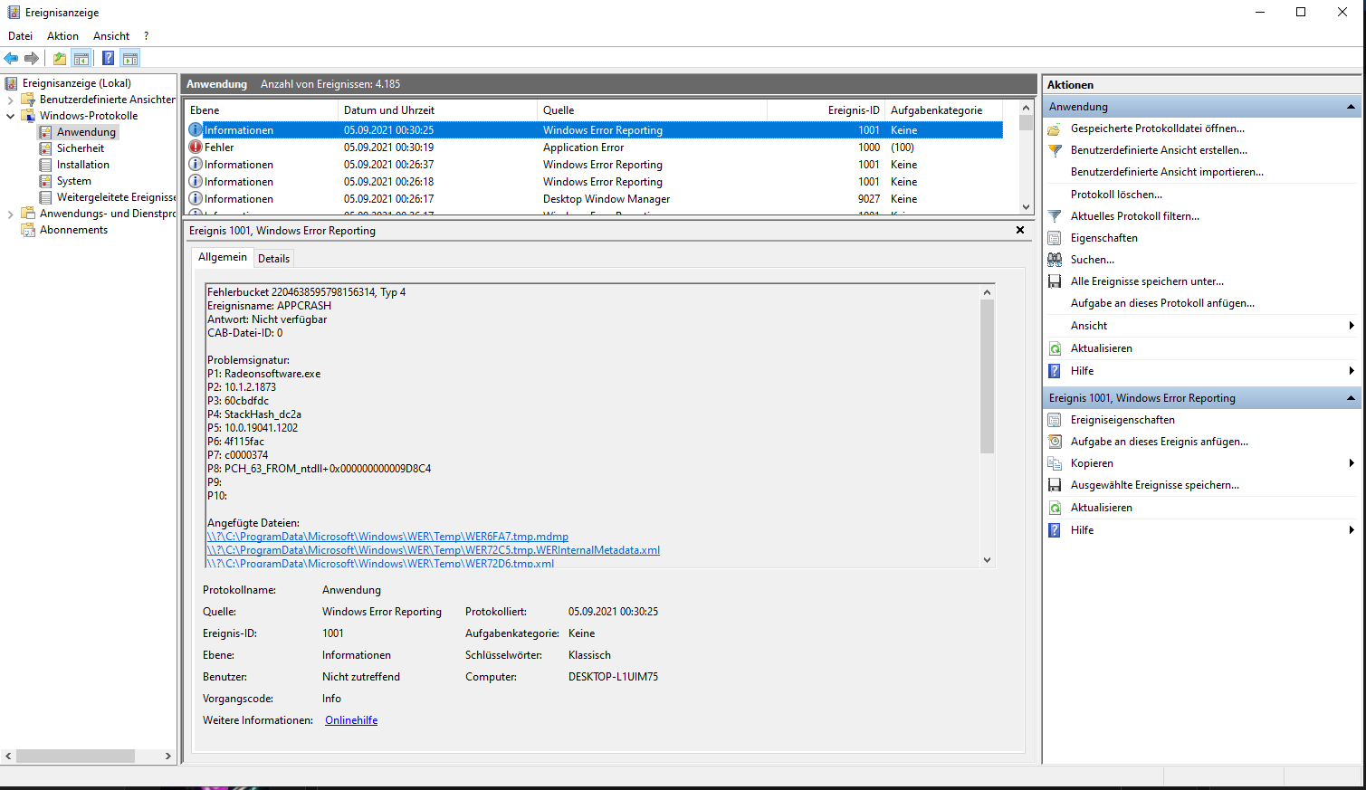Sort by the Datum und Uhrzeit column header
This screenshot has width=1366, height=790.
(x=437, y=110)
